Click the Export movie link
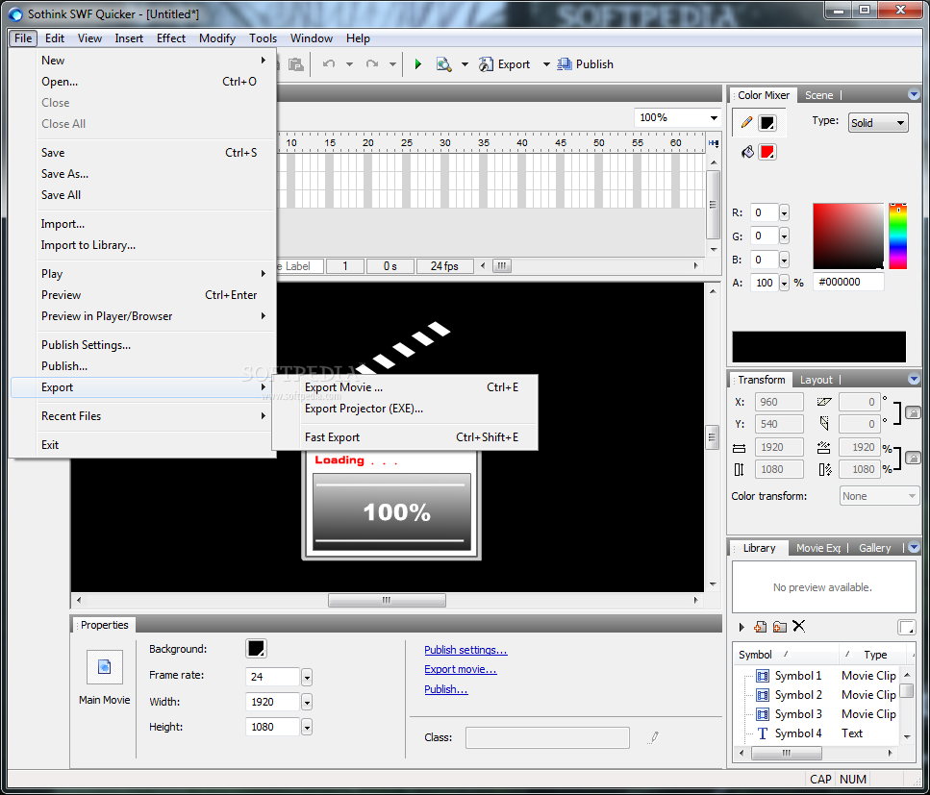Image resolution: width=930 pixels, height=795 pixels. [461, 669]
